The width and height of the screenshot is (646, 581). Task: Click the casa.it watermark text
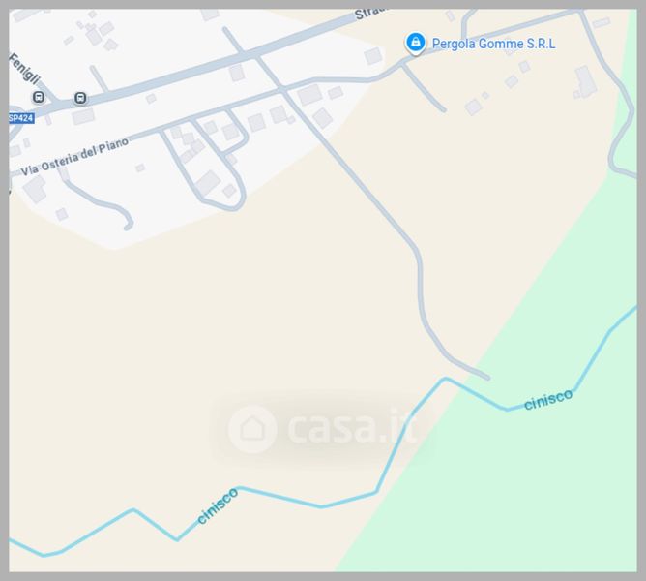tap(351, 427)
